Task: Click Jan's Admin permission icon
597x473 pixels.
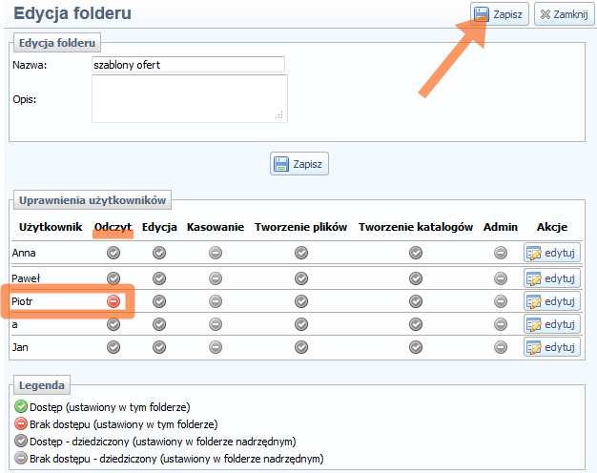Action: pyautogui.click(x=501, y=347)
